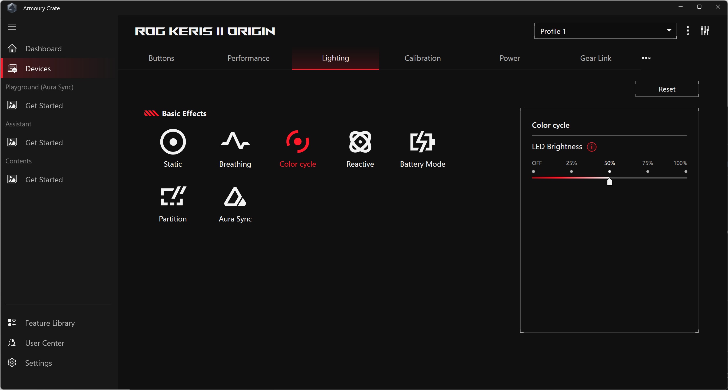Select the Aura Sync effect icon

point(235,197)
